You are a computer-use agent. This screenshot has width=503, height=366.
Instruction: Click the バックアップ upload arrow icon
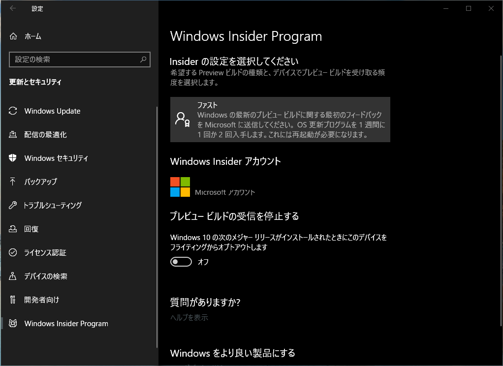coord(13,182)
